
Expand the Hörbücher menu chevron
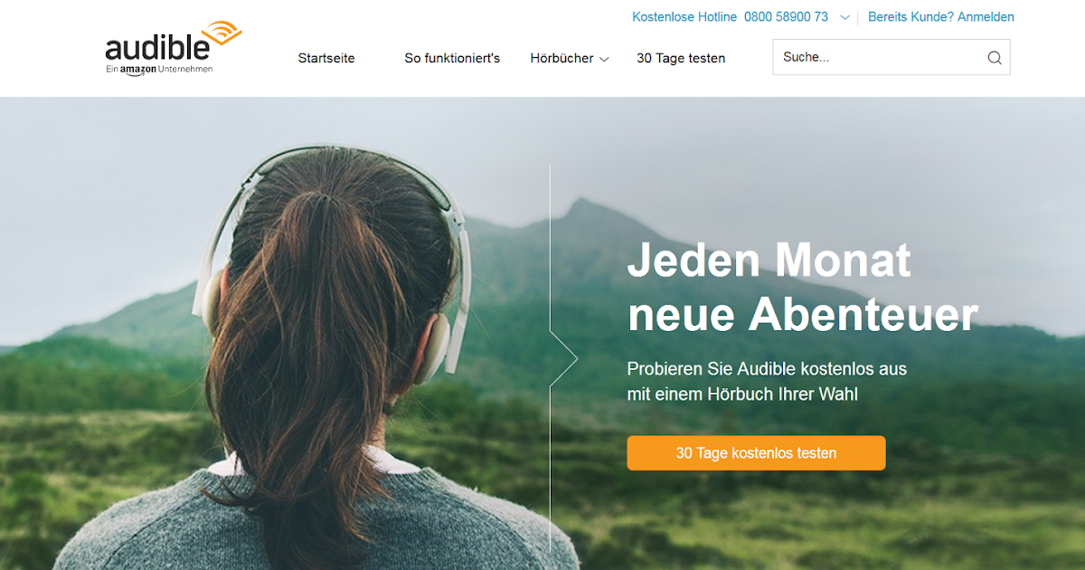[x=604, y=59]
